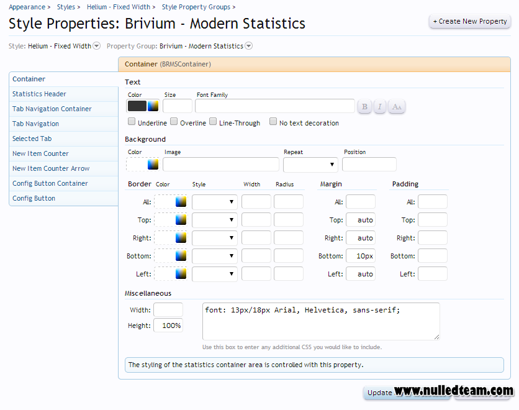Open the Border All style dropdown
Viewport: 519px width, 410px height.
[214, 202]
